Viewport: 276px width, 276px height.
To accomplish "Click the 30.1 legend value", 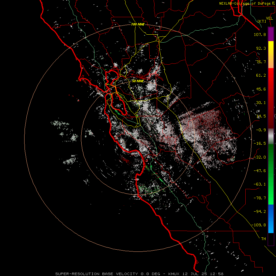I will [261, 103].
